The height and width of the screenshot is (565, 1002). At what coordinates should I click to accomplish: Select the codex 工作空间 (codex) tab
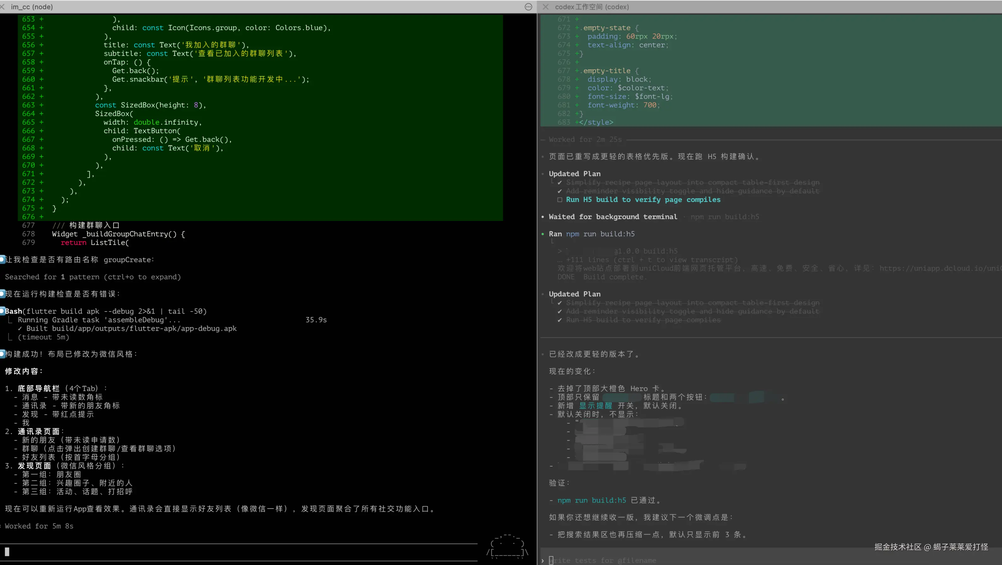pos(592,7)
